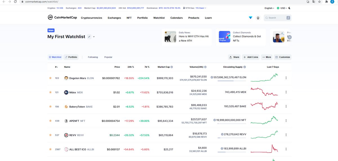Click NFT circulating supply progress bar
The width and height of the screenshot is (338, 161).
click(232, 124)
